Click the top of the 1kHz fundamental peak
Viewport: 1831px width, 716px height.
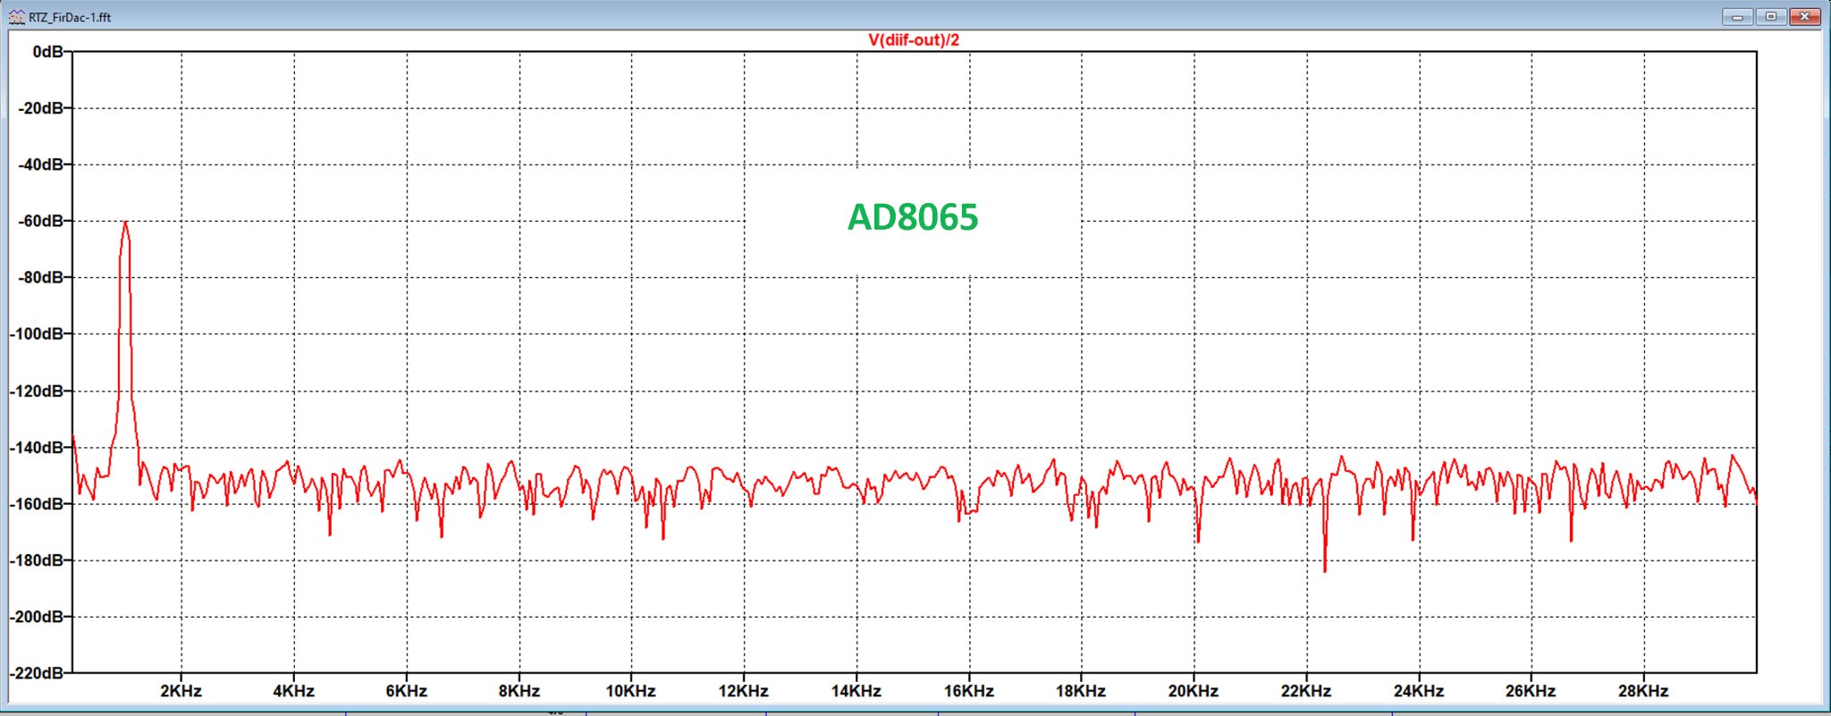(125, 223)
